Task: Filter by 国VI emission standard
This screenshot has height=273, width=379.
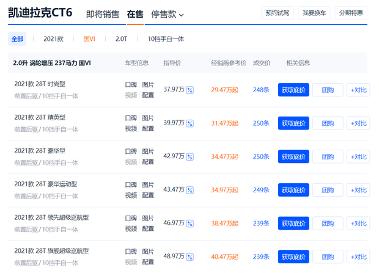Action: pyautogui.click(x=89, y=39)
